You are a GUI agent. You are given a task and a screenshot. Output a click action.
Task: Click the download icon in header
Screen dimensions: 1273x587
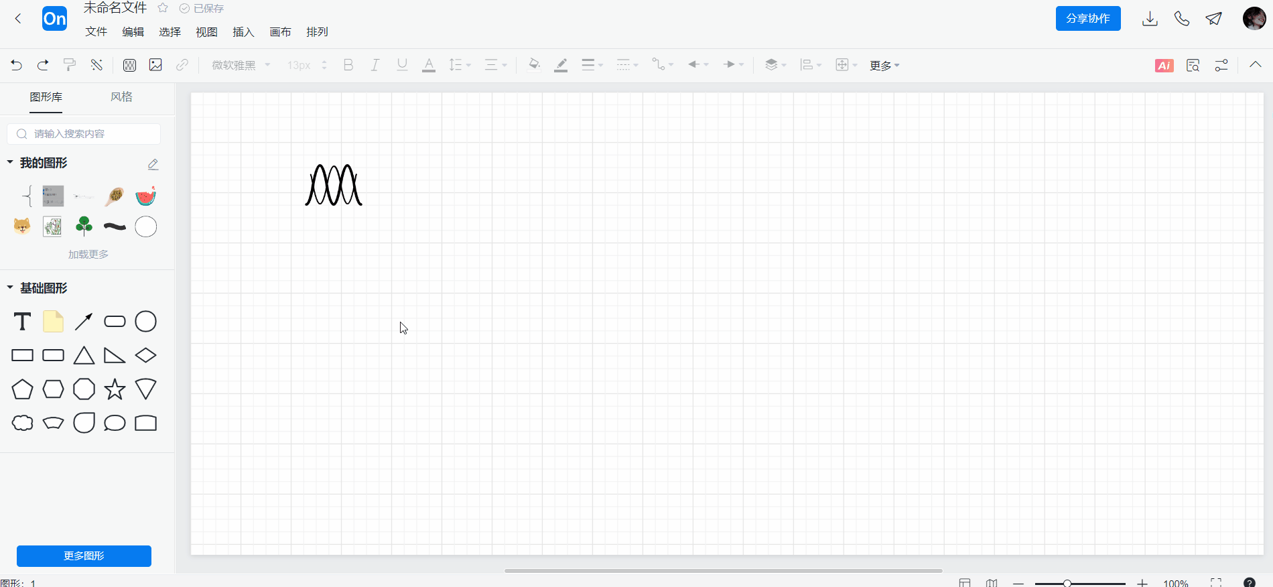(x=1150, y=19)
